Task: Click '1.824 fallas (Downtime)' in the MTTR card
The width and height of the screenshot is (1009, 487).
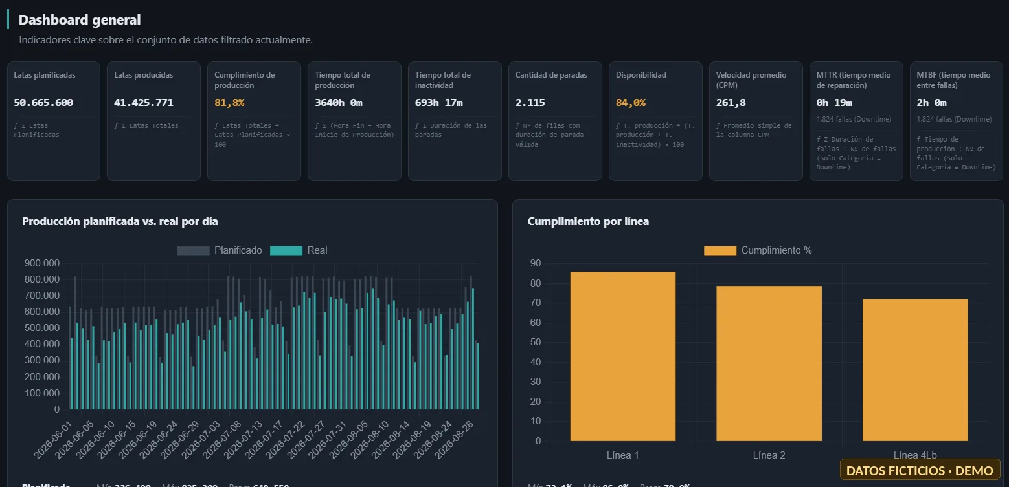Action: (854, 119)
